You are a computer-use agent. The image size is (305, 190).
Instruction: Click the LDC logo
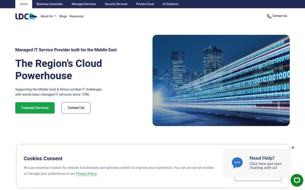coord(26,16)
